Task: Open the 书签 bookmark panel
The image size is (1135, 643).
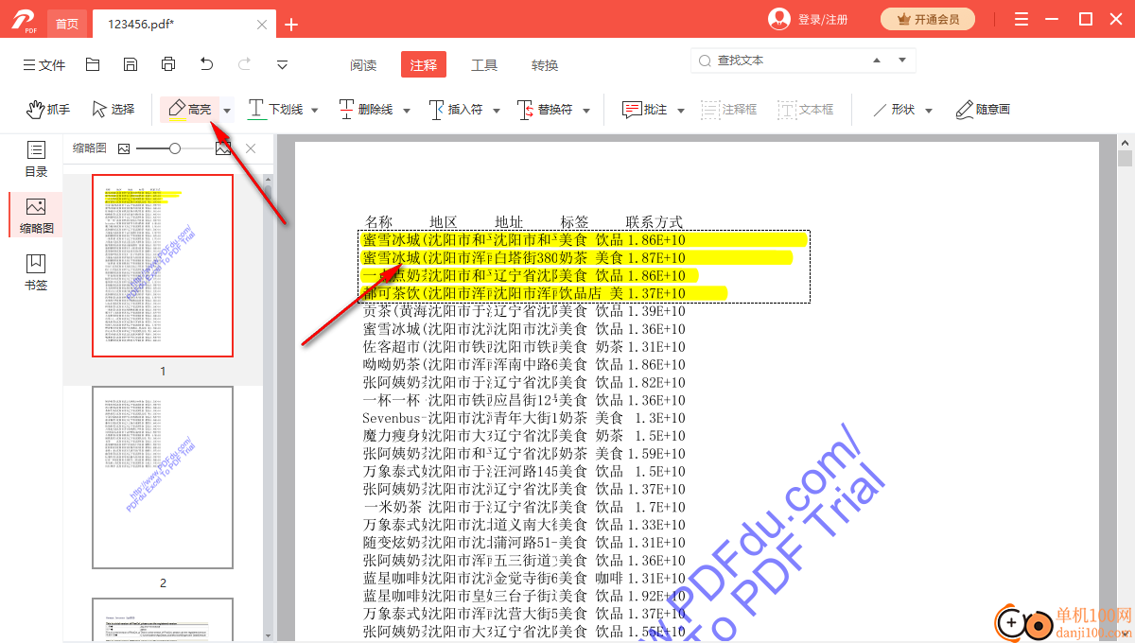Action: 36,272
